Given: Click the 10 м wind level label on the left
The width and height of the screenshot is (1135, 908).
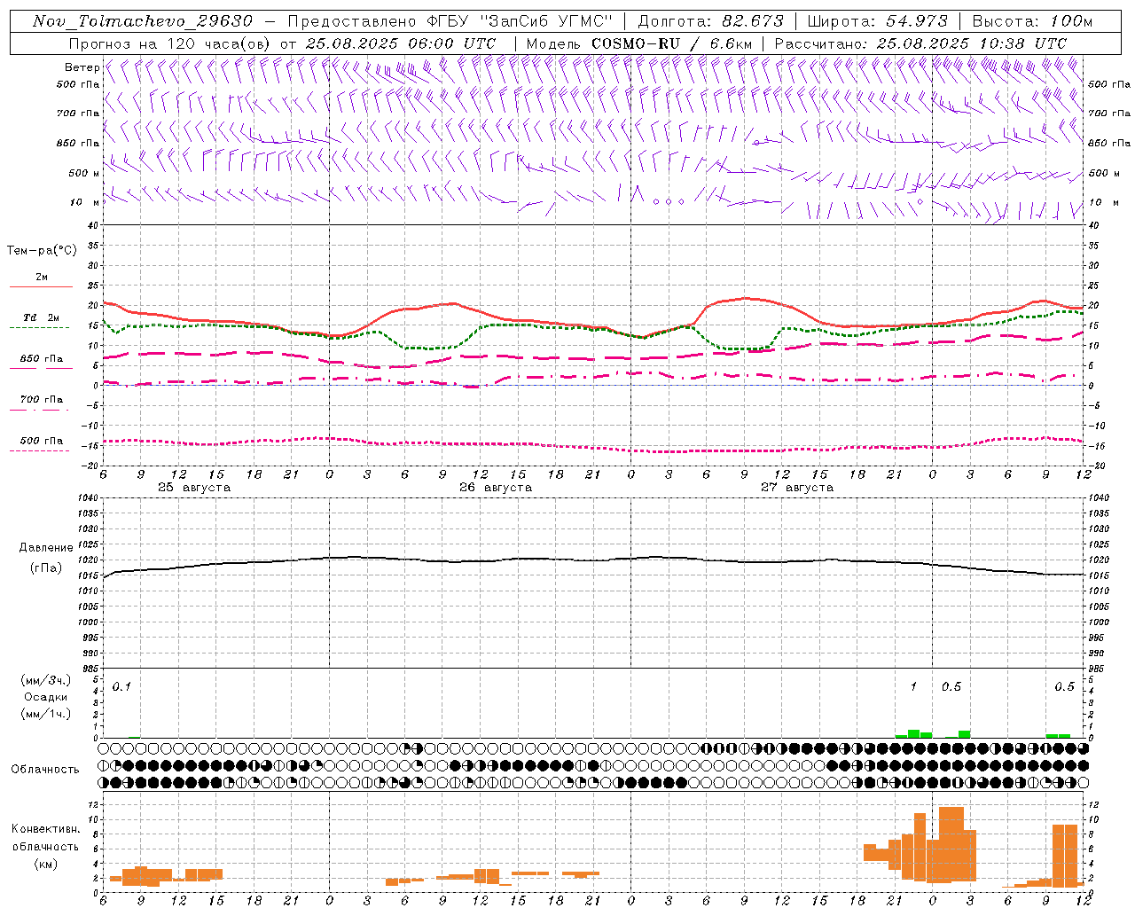Looking at the screenshot, I should pos(85,202).
